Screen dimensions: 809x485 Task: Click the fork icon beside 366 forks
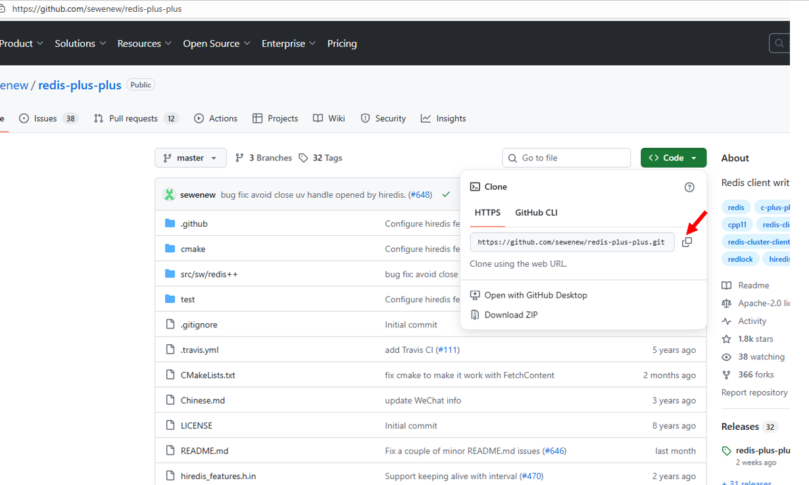(x=726, y=375)
